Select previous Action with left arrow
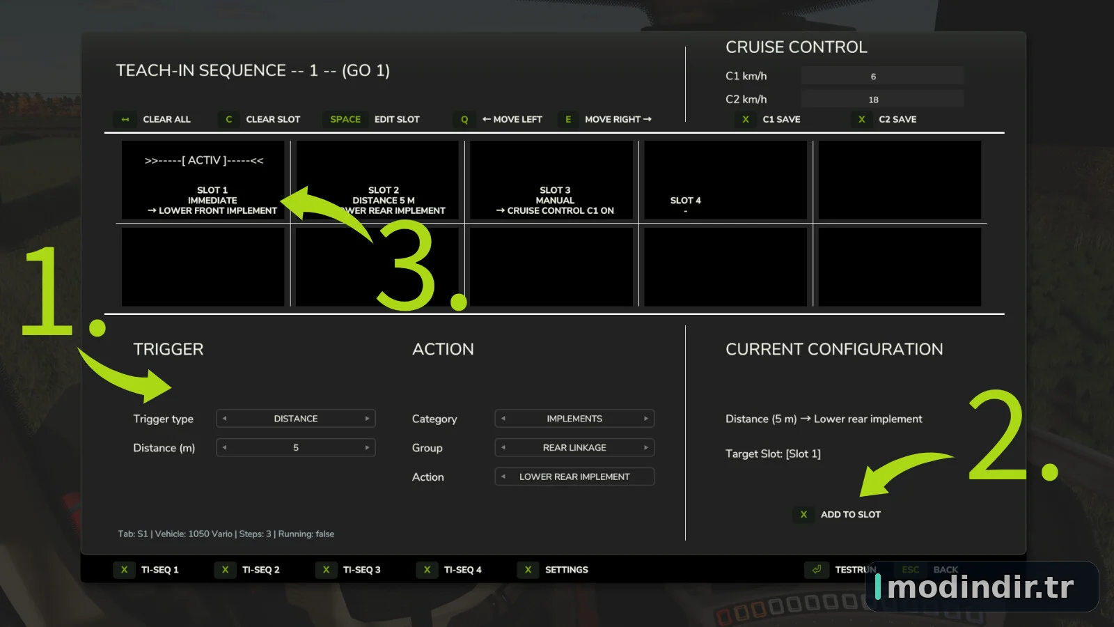Screen dimensions: 1114x627 pos(503,477)
